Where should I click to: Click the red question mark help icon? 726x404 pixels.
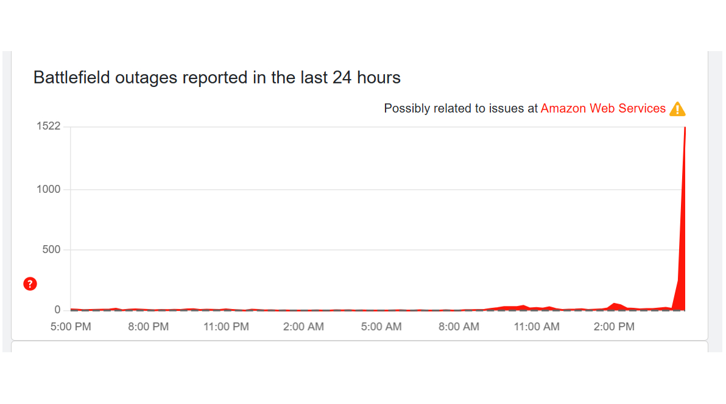(30, 284)
